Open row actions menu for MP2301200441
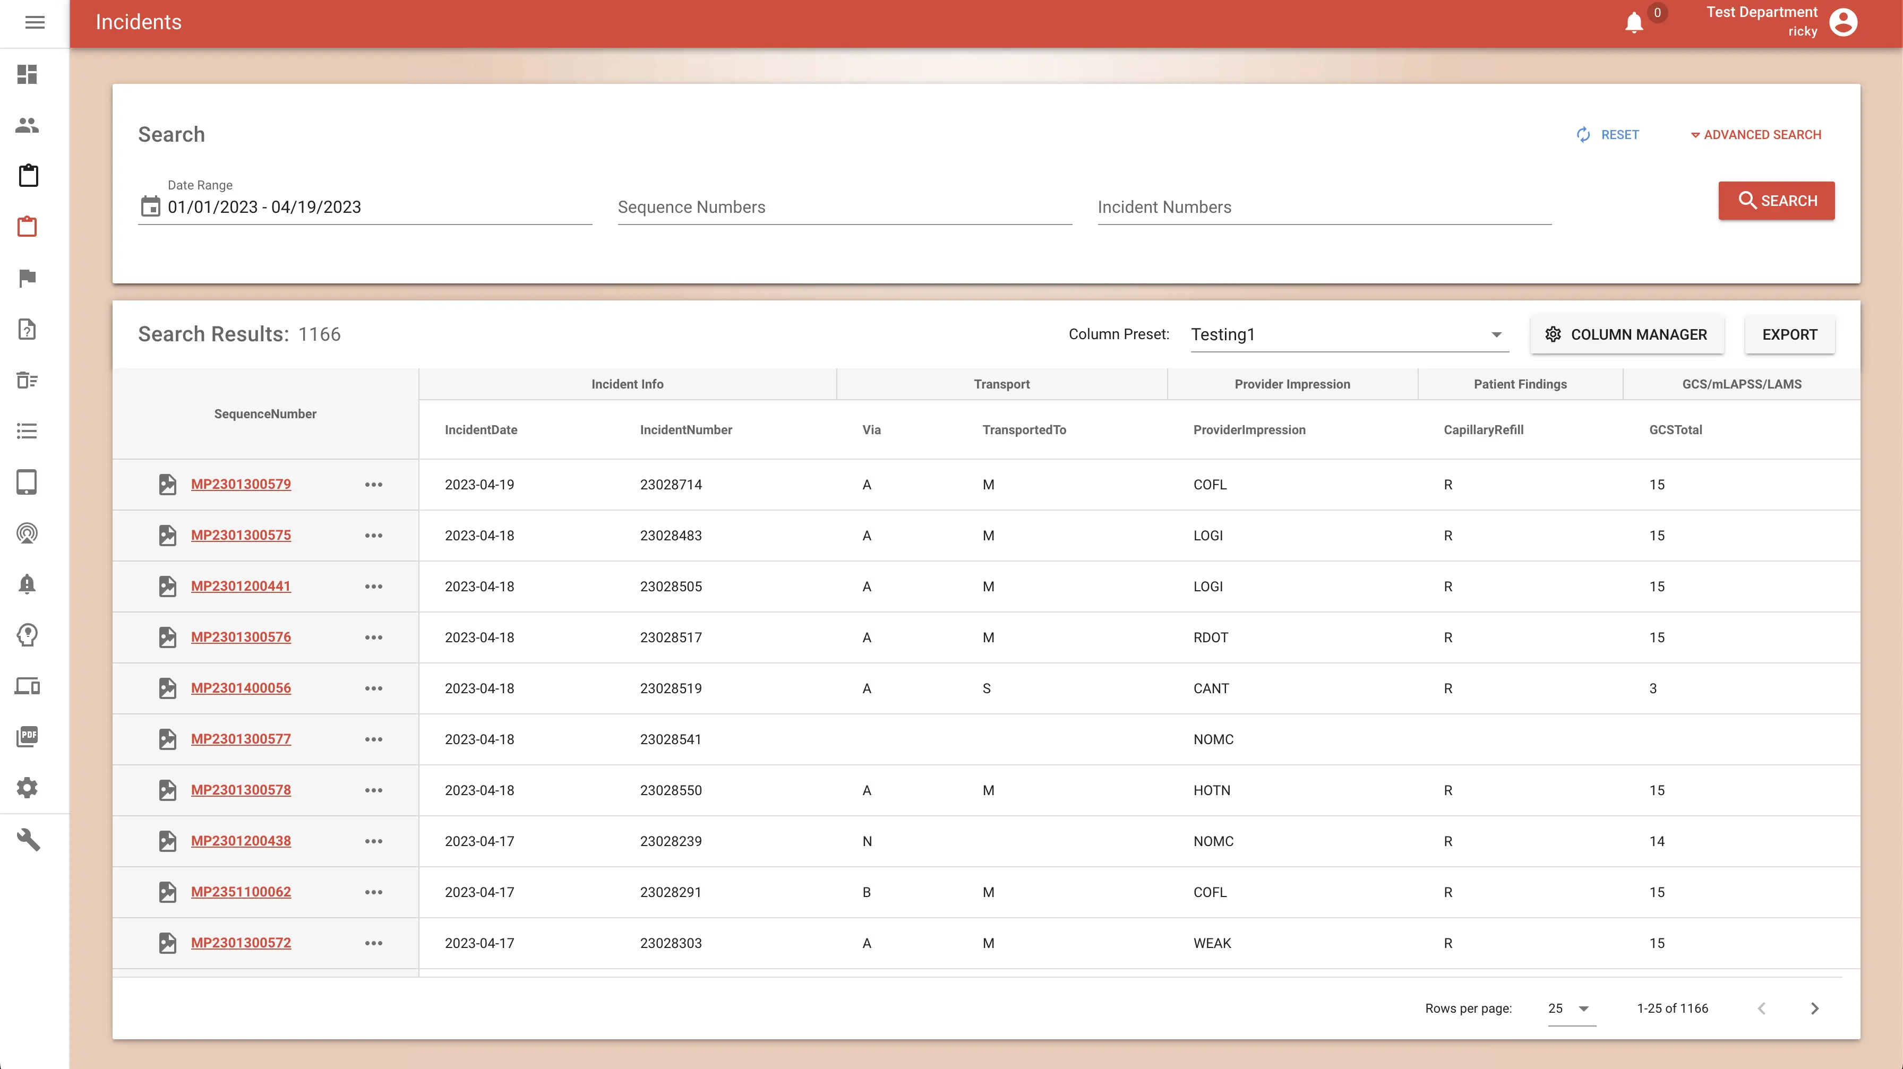Image resolution: width=1903 pixels, height=1069 pixels. pos(374,586)
